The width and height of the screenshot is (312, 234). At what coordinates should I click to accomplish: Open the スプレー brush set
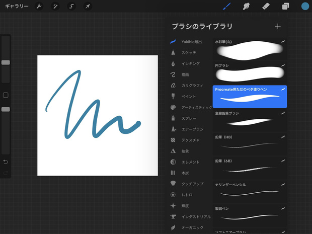point(190,118)
